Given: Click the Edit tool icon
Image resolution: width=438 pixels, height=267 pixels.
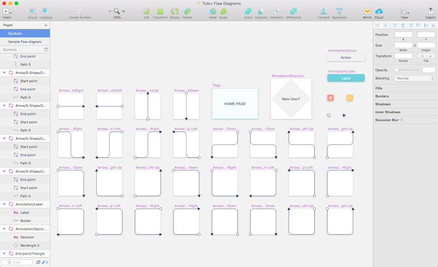Looking at the screenshot, I should [x=146, y=11].
